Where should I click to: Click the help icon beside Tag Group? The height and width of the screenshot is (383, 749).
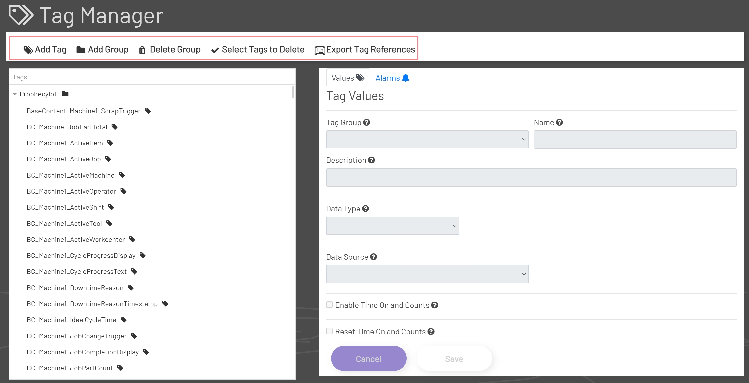(x=366, y=122)
